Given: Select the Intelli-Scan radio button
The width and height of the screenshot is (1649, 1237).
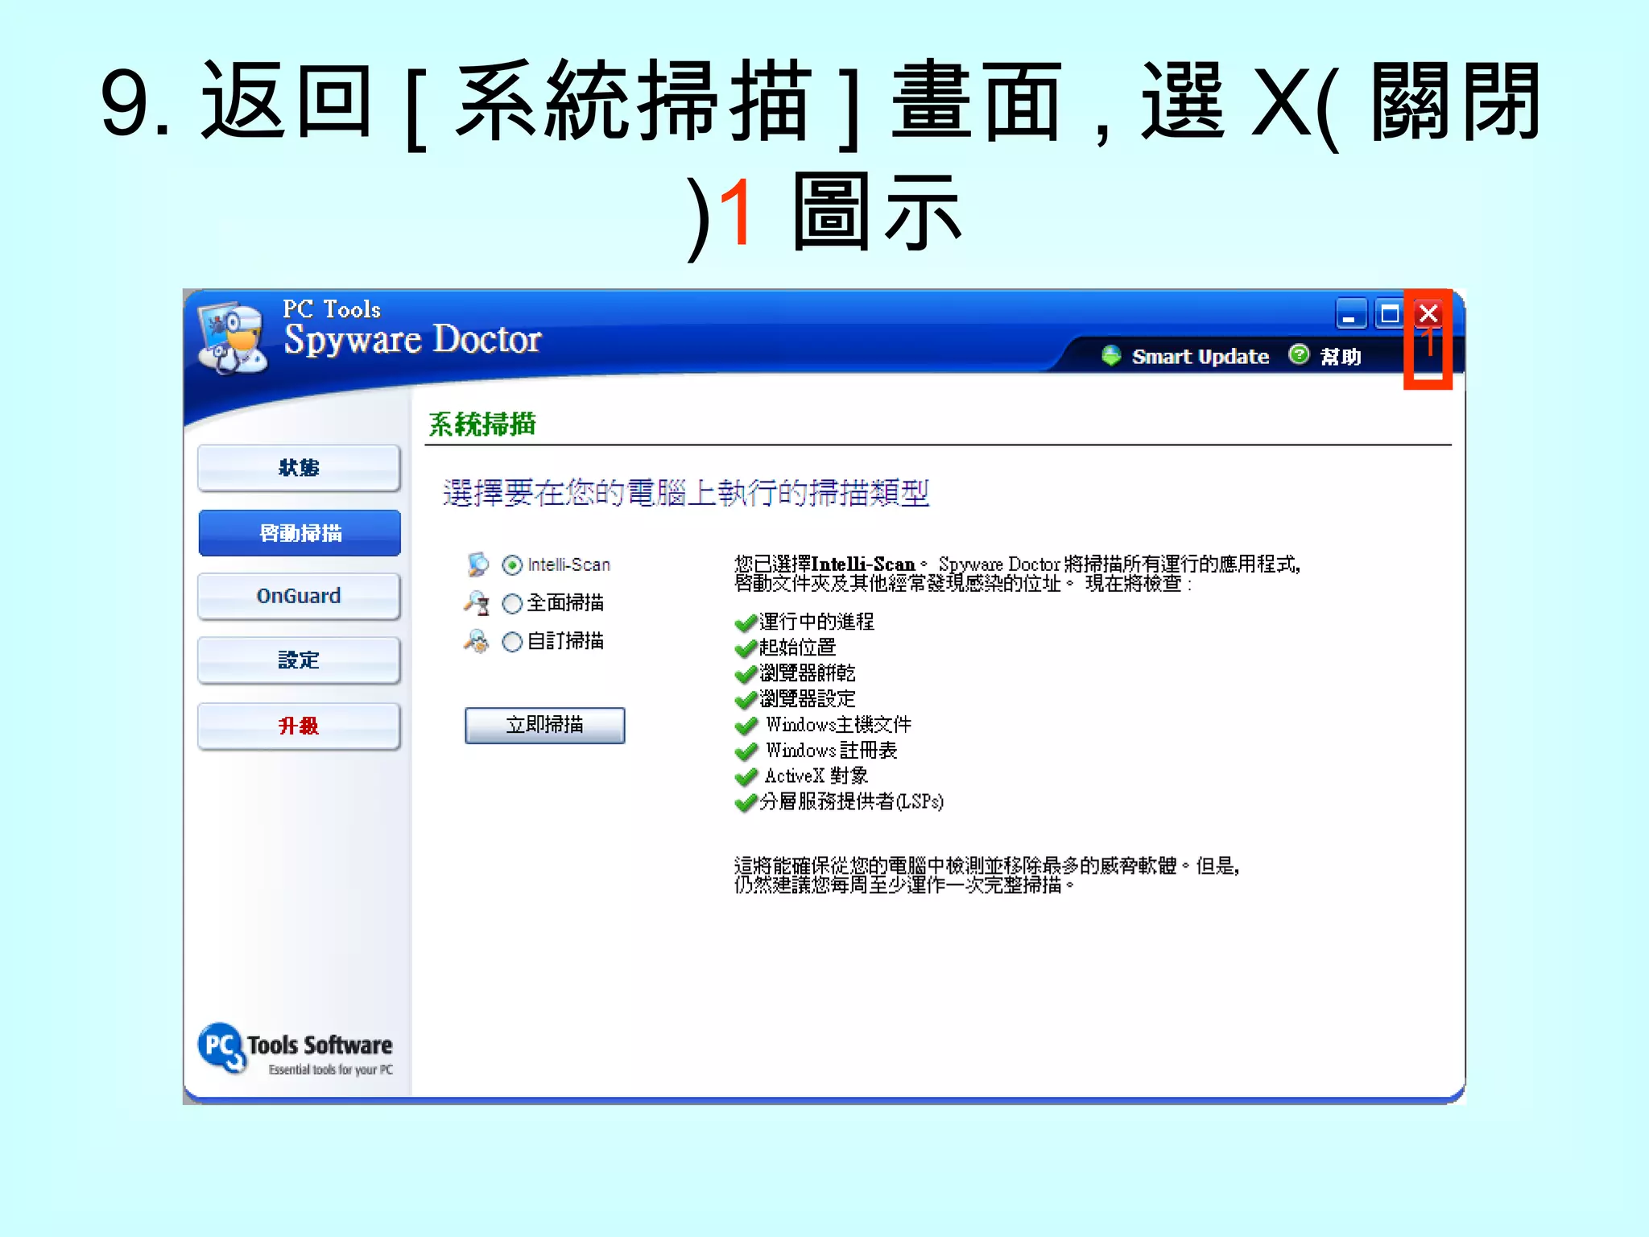Looking at the screenshot, I should 512,565.
